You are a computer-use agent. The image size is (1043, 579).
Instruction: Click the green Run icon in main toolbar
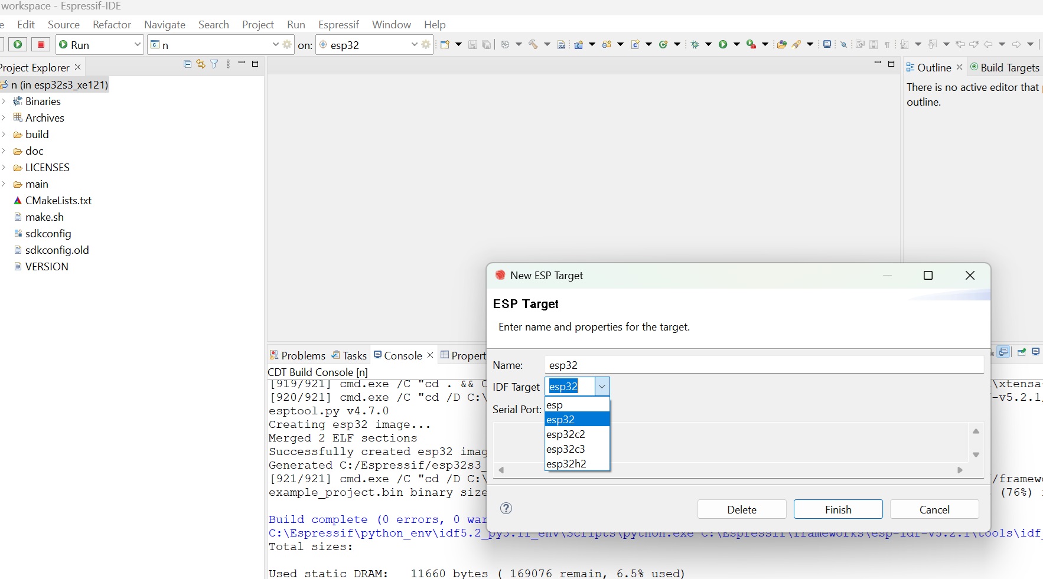(x=723, y=44)
